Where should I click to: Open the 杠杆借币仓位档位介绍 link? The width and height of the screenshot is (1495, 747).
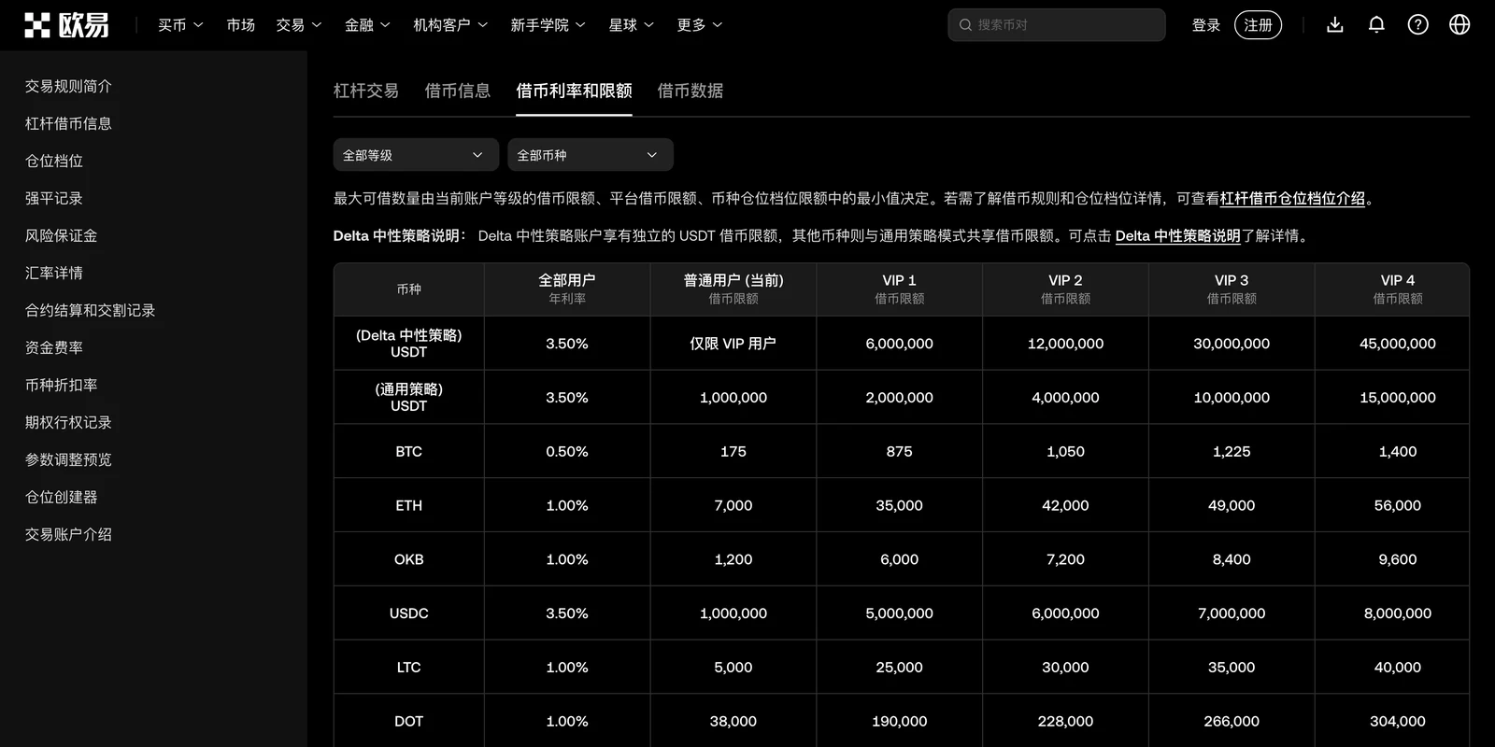click(1292, 198)
